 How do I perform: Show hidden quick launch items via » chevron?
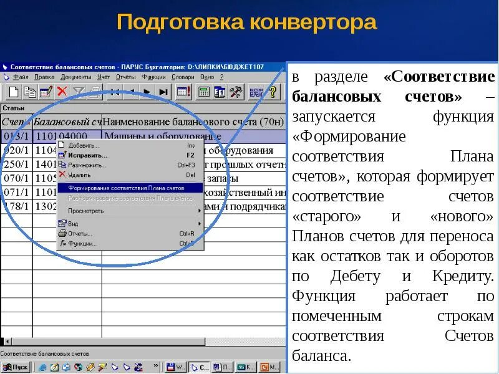pyautogui.click(x=156, y=365)
